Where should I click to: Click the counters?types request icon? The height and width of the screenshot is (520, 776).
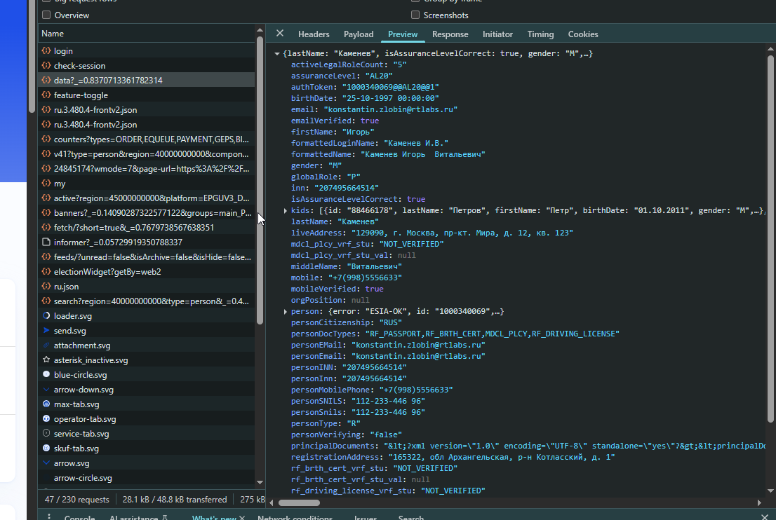point(46,139)
